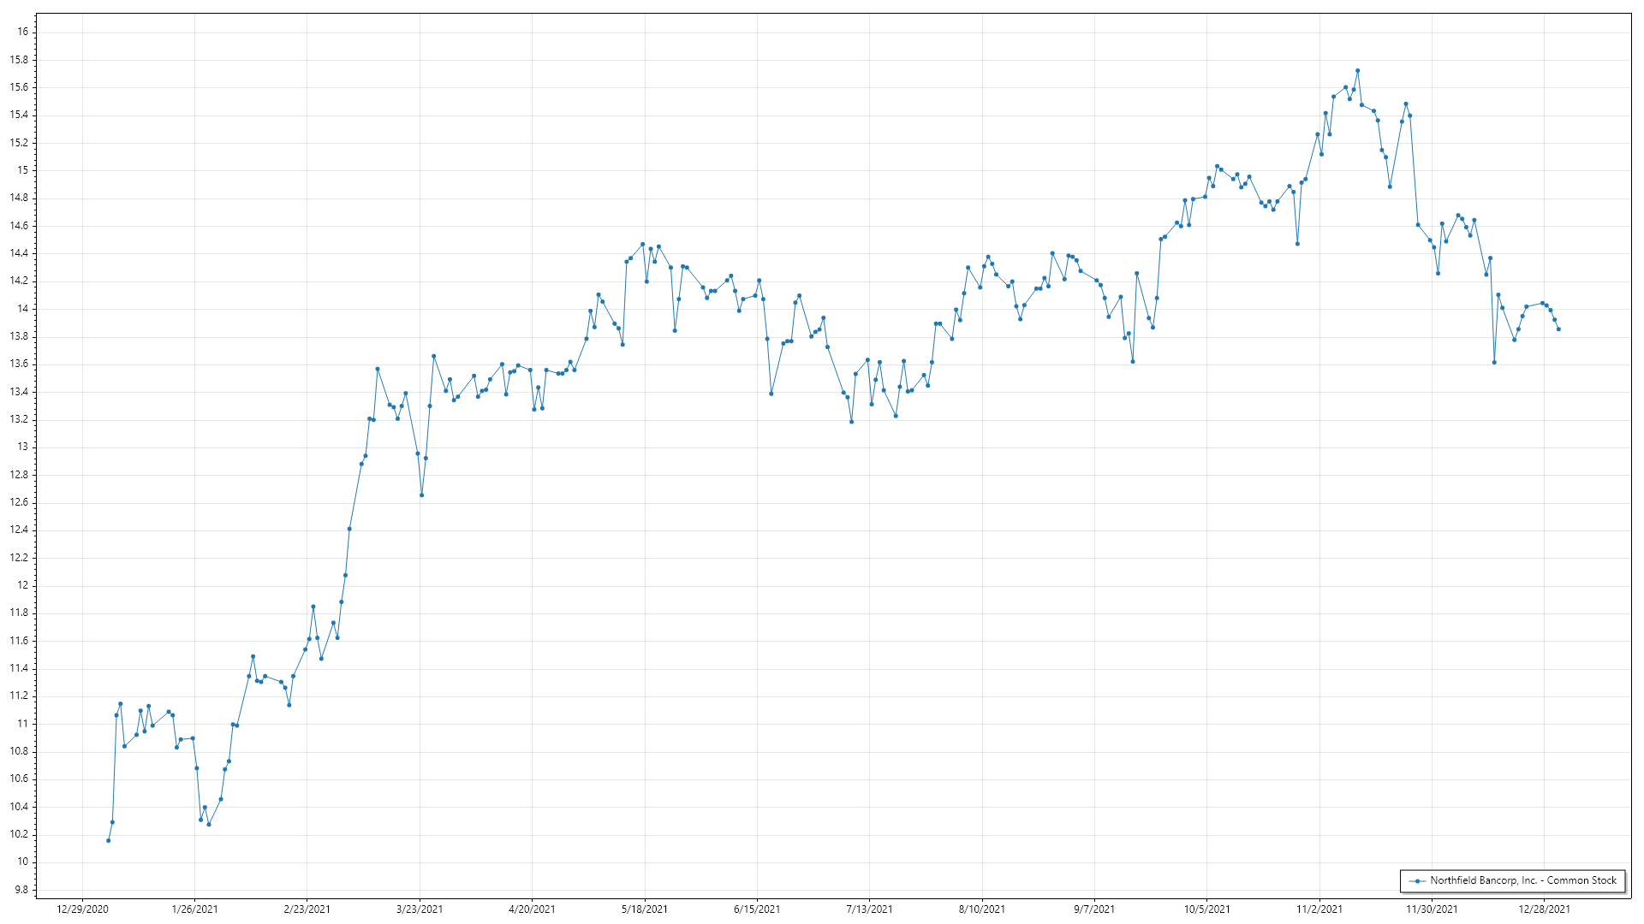This screenshot has width=1644, height=924.
Task: Select the 13 y-axis value label
Action: 23,447
